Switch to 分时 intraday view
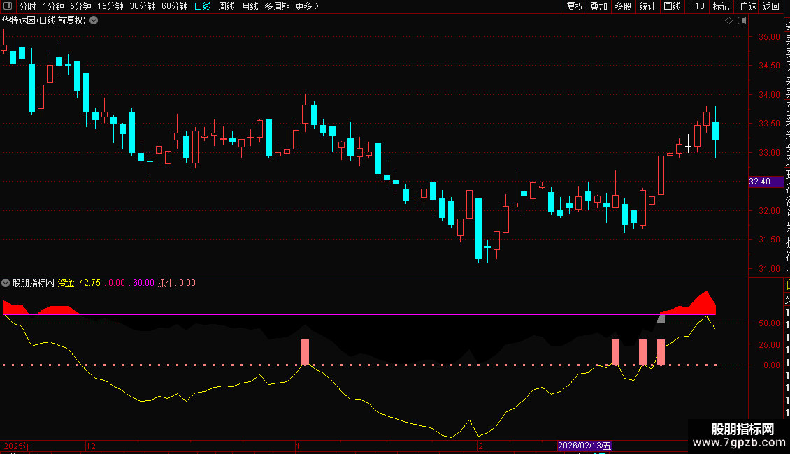Viewport: 790px width, 454px height. (x=28, y=6)
